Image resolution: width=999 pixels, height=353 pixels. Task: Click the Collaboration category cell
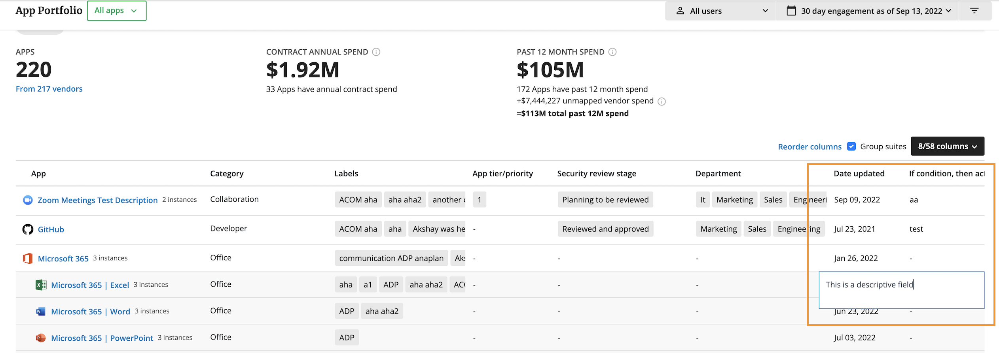234,199
